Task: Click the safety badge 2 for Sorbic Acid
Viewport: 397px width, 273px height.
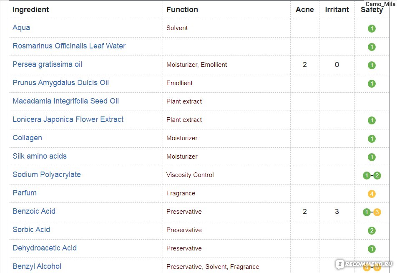Action: point(372,230)
